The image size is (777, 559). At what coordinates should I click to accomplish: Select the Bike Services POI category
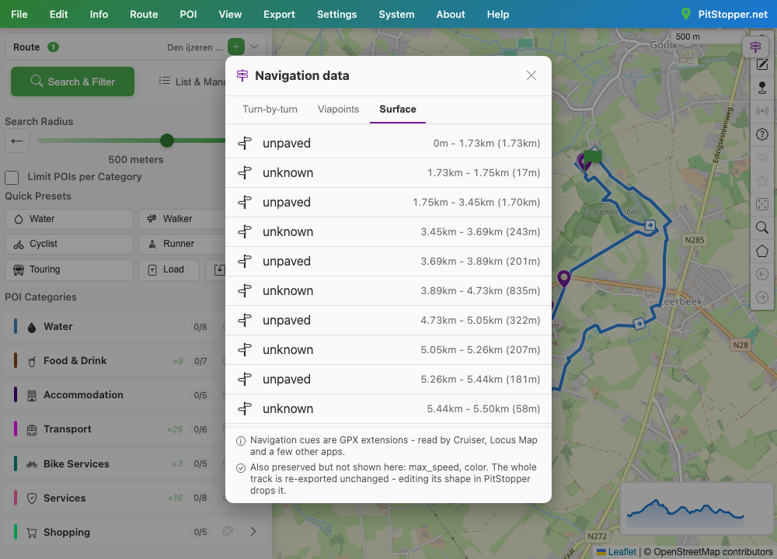(x=115, y=464)
